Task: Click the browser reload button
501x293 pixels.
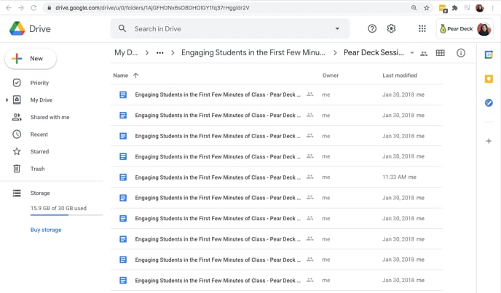Action: [33, 8]
